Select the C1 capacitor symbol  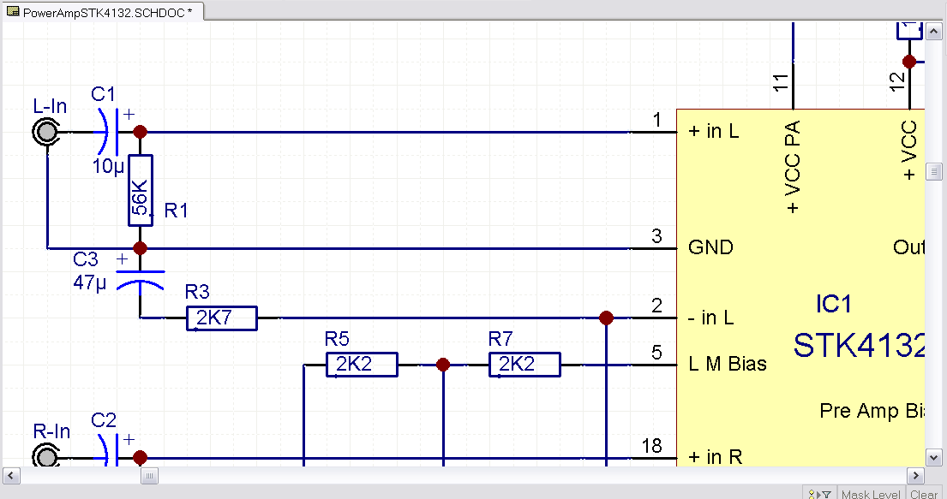coord(110,132)
